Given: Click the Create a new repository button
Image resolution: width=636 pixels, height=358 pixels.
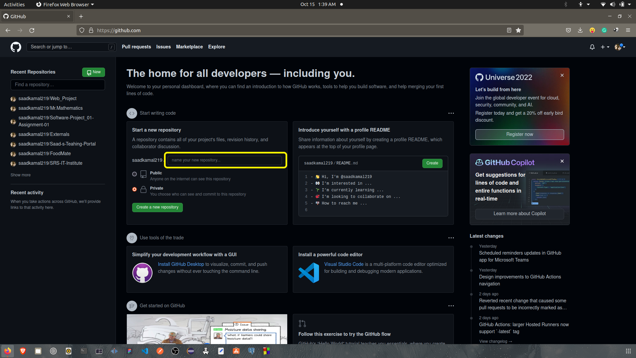Looking at the screenshot, I should pyautogui.click(x=157, y=207).
